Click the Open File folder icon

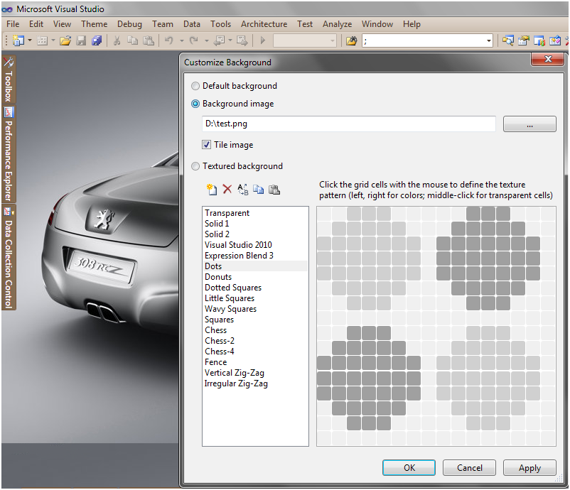(65, 40)
